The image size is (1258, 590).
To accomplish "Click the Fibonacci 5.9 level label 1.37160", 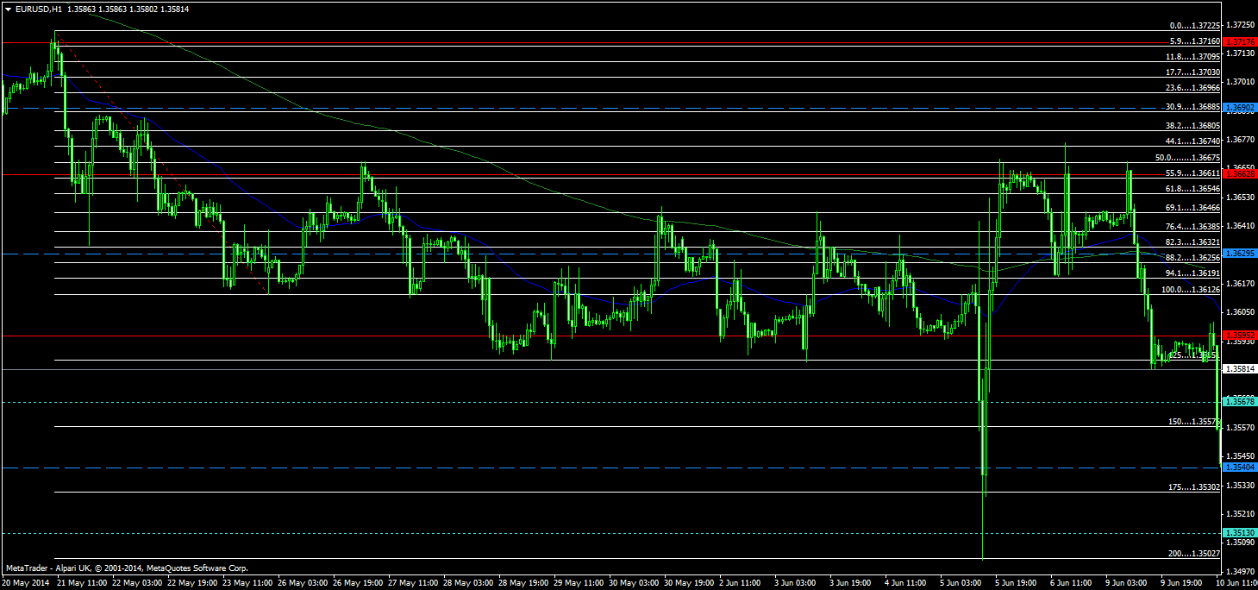I will click(1195, 41).
